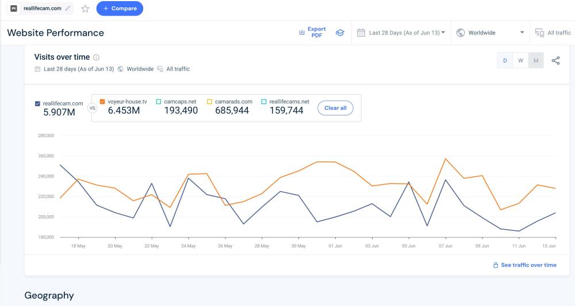Click the orange line peak at 07 Jun
Image resolution: width=575 pixels, height=306 pixels.
coord(446,158)
